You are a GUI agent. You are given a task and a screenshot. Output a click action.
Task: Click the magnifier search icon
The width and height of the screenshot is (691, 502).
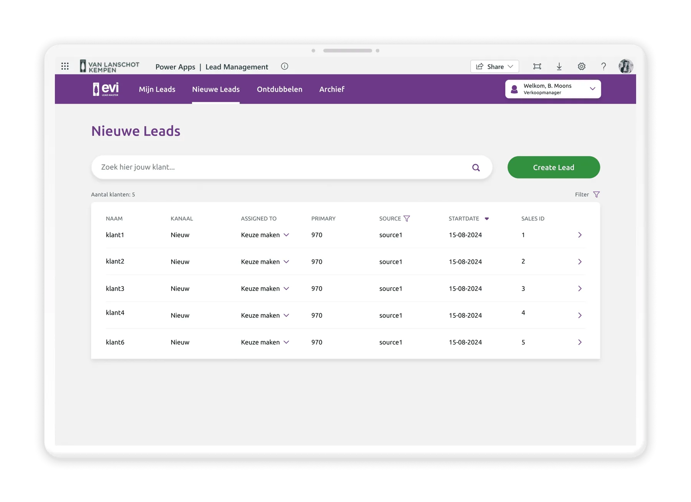(x=476, y=167)
